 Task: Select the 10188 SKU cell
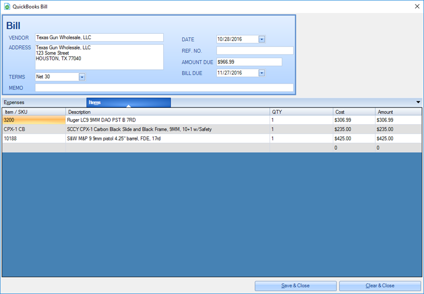(x=34, y=139)
